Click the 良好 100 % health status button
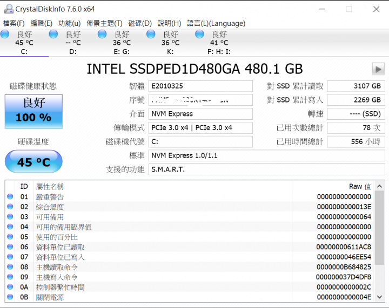The height and width of the screenshot is (308, 389). click(x=33, y=112)
